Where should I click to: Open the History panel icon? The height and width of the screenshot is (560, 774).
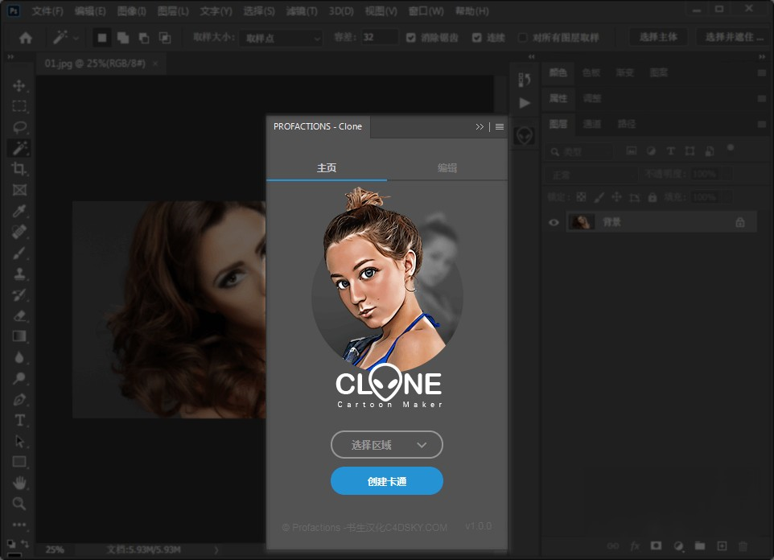pyautogui.click(x=525, y=80)
